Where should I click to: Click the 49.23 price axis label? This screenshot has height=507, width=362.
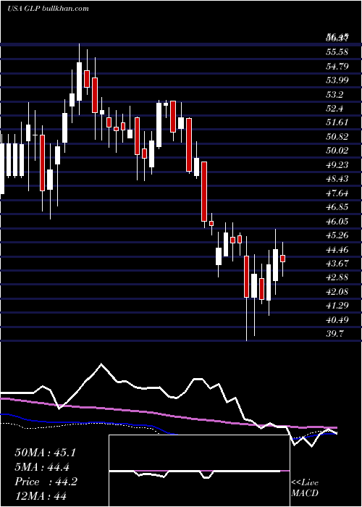point(337,165)
